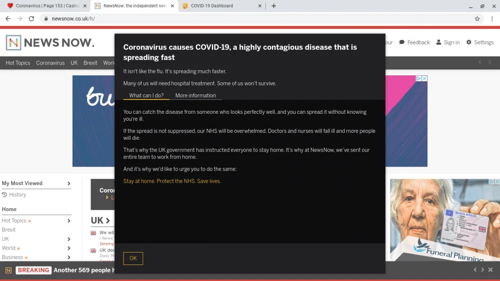
Task: Close the breaking news ticker
Action: point(490,270)
